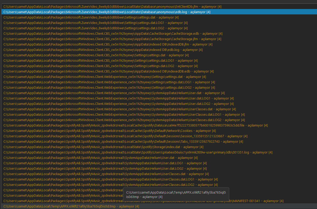Select the SpotifyMusic UserClasses.dat.LOG2 entry
317x209 pixels.
pos(159,185)
